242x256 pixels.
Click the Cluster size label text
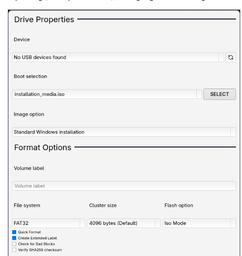103,206
